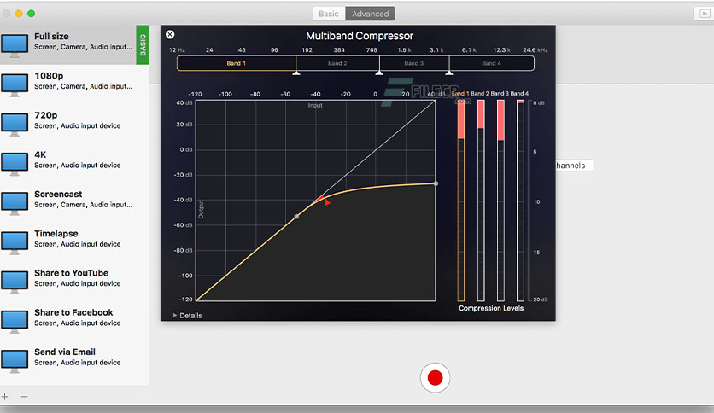Click the 'Compression Levels' label
This screenshot has width=714, height=413.
(x=491, y=308)
